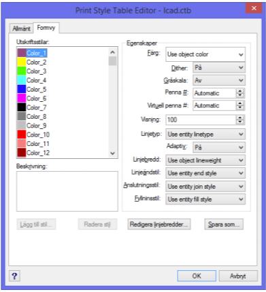Open the Gråskala dropdown
Screen dimensions: 266x292
click(219, 80)
